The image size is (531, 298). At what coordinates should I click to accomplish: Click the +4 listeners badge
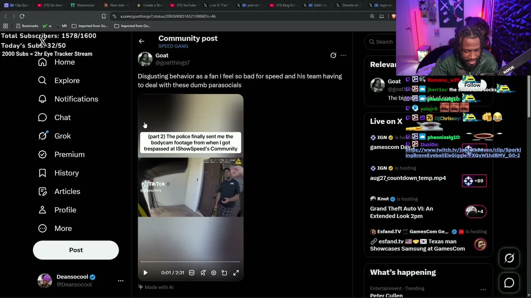(x=475, y=211)
